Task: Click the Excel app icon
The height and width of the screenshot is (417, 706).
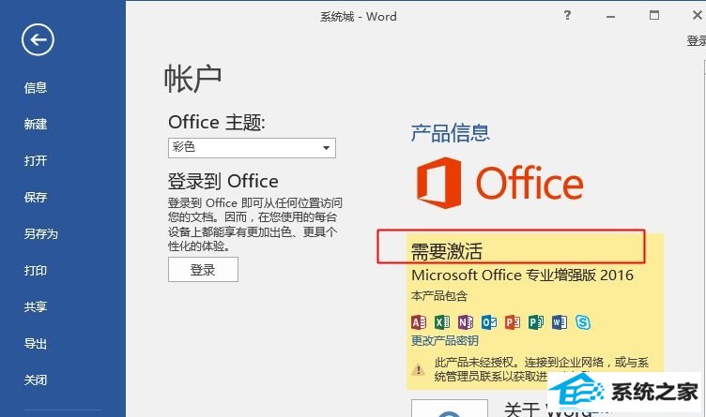Action: pos(442,322)
